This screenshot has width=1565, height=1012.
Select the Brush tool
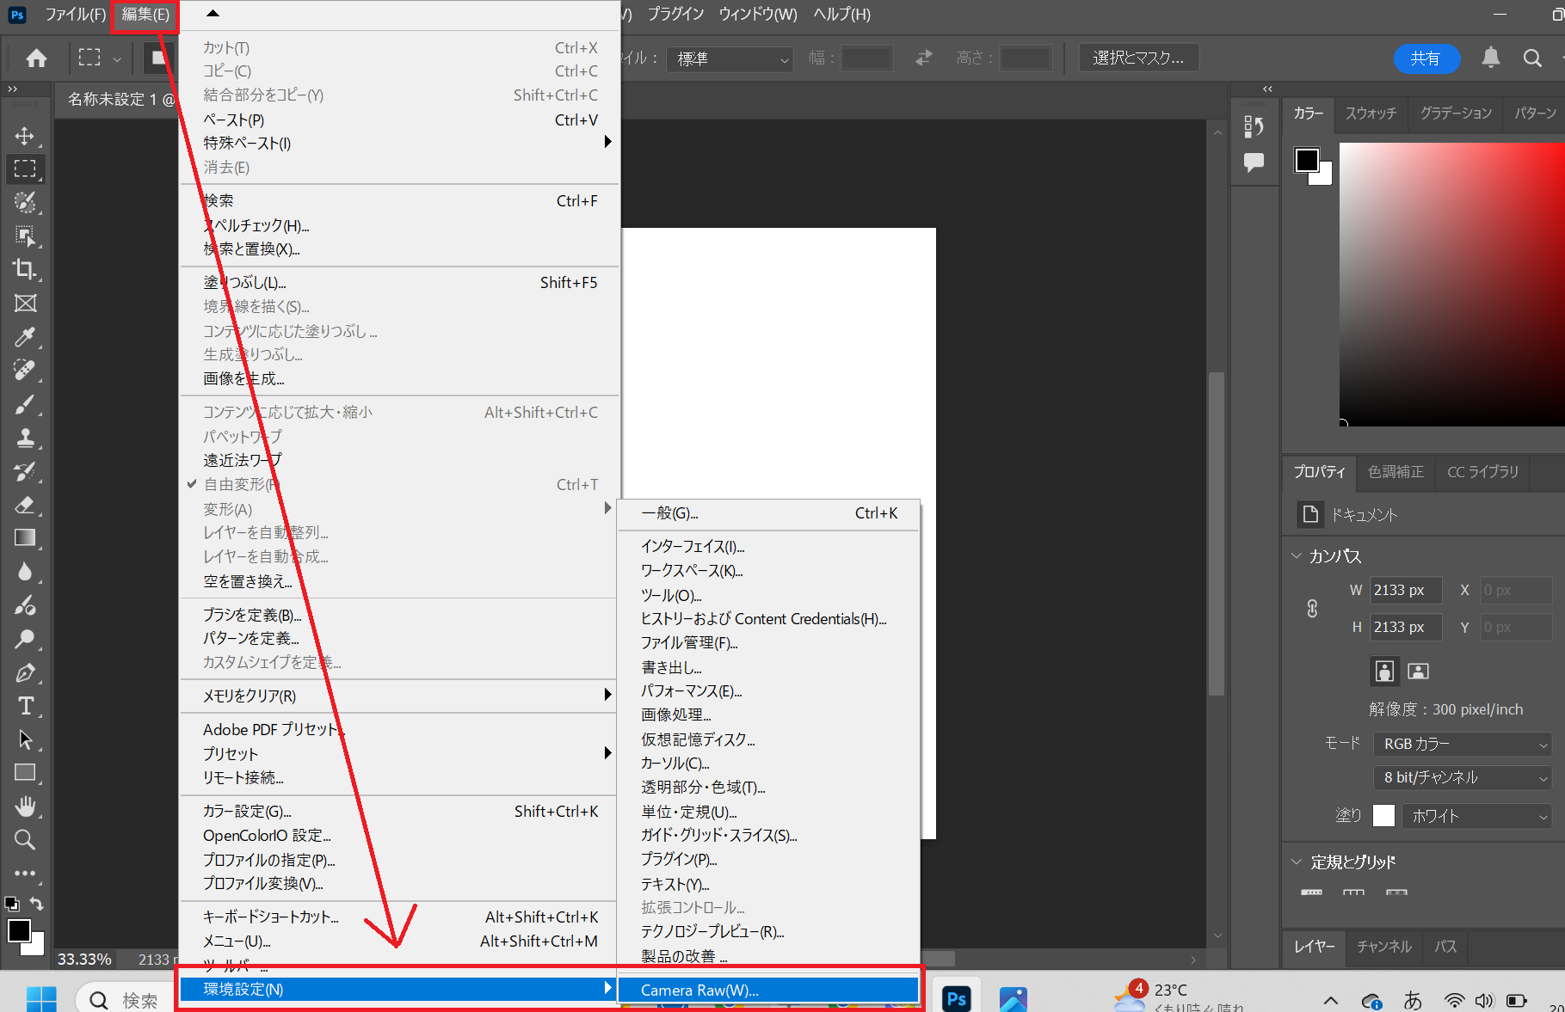(x=25, y=403)
